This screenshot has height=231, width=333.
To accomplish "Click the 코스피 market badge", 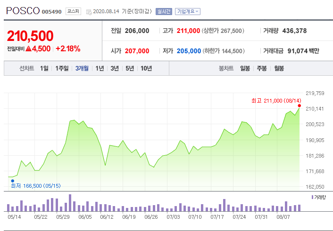I will [73, 11].
